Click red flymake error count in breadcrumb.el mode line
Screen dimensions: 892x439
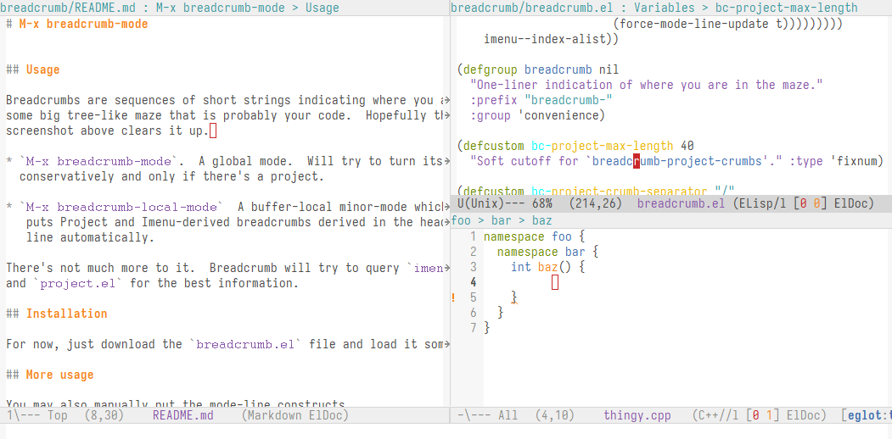tap(804, 204)
